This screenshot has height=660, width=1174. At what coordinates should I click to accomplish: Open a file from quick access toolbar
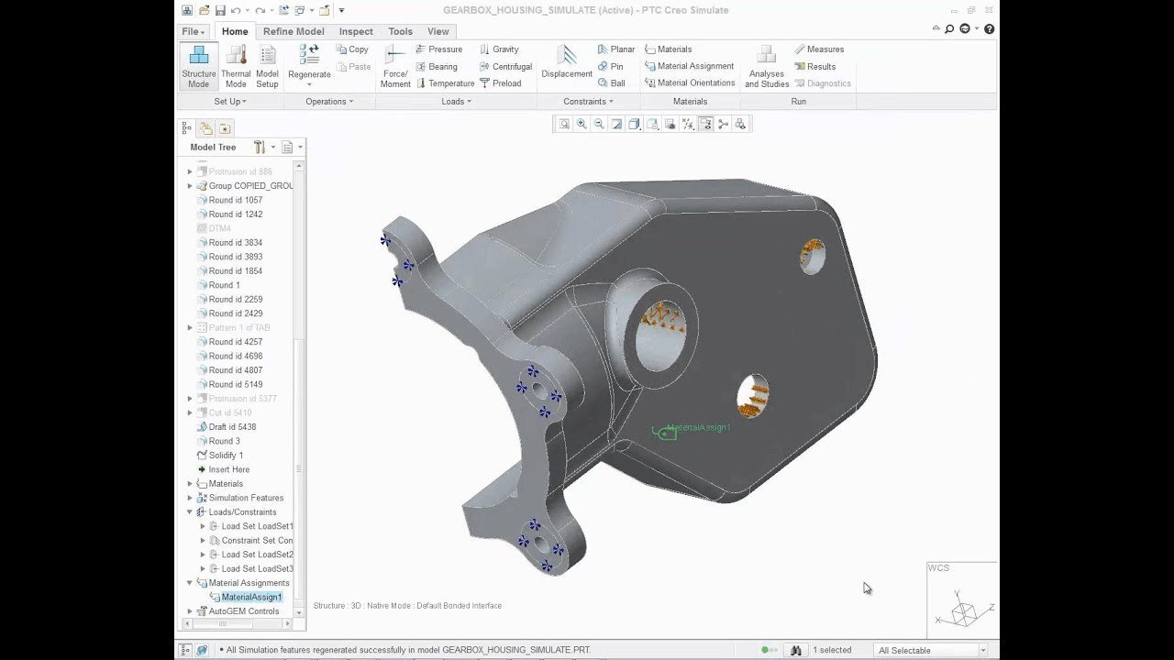203,10
